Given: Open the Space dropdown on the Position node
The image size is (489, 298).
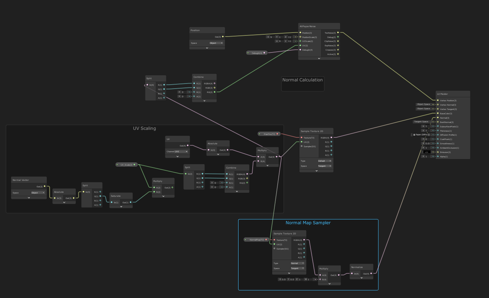Looking at the screenshot, I should pos(216,43).
